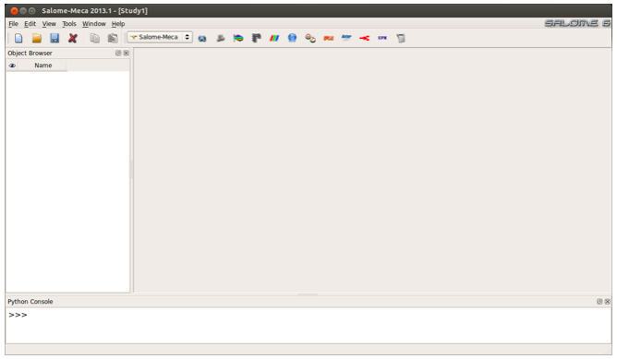Activate the red YACS schema module icon
617x359 pixels.
coord(364,38)
